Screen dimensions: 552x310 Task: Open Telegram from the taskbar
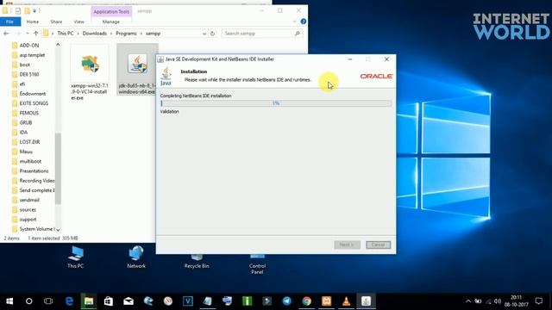click(x=287, y=301)
